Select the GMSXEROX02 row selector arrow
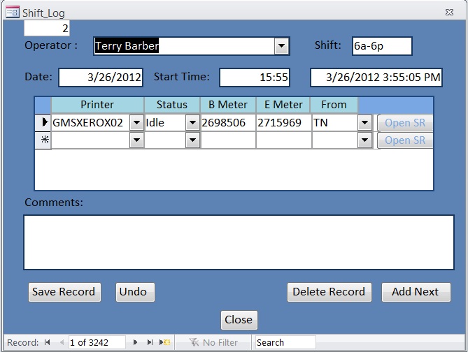The width and height of the screenshot is (468, 352). pyautogui.click(x=43, y=122)
